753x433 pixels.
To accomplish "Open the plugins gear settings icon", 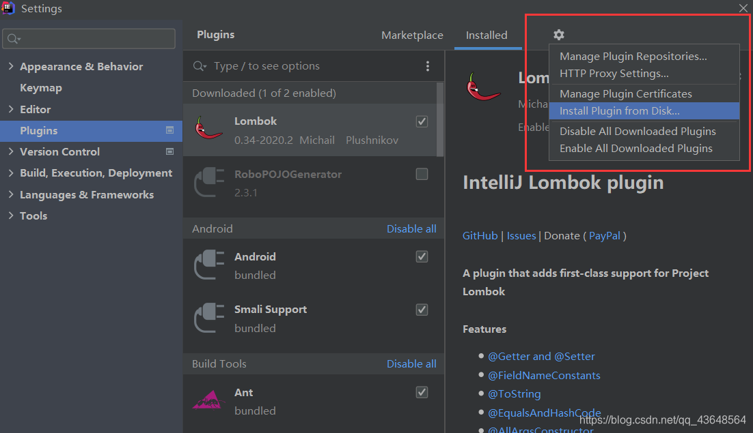I will point(558,35).
